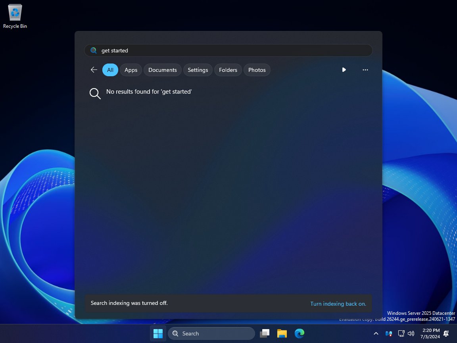Choose the Settings search filter

[x=198, y=70]
